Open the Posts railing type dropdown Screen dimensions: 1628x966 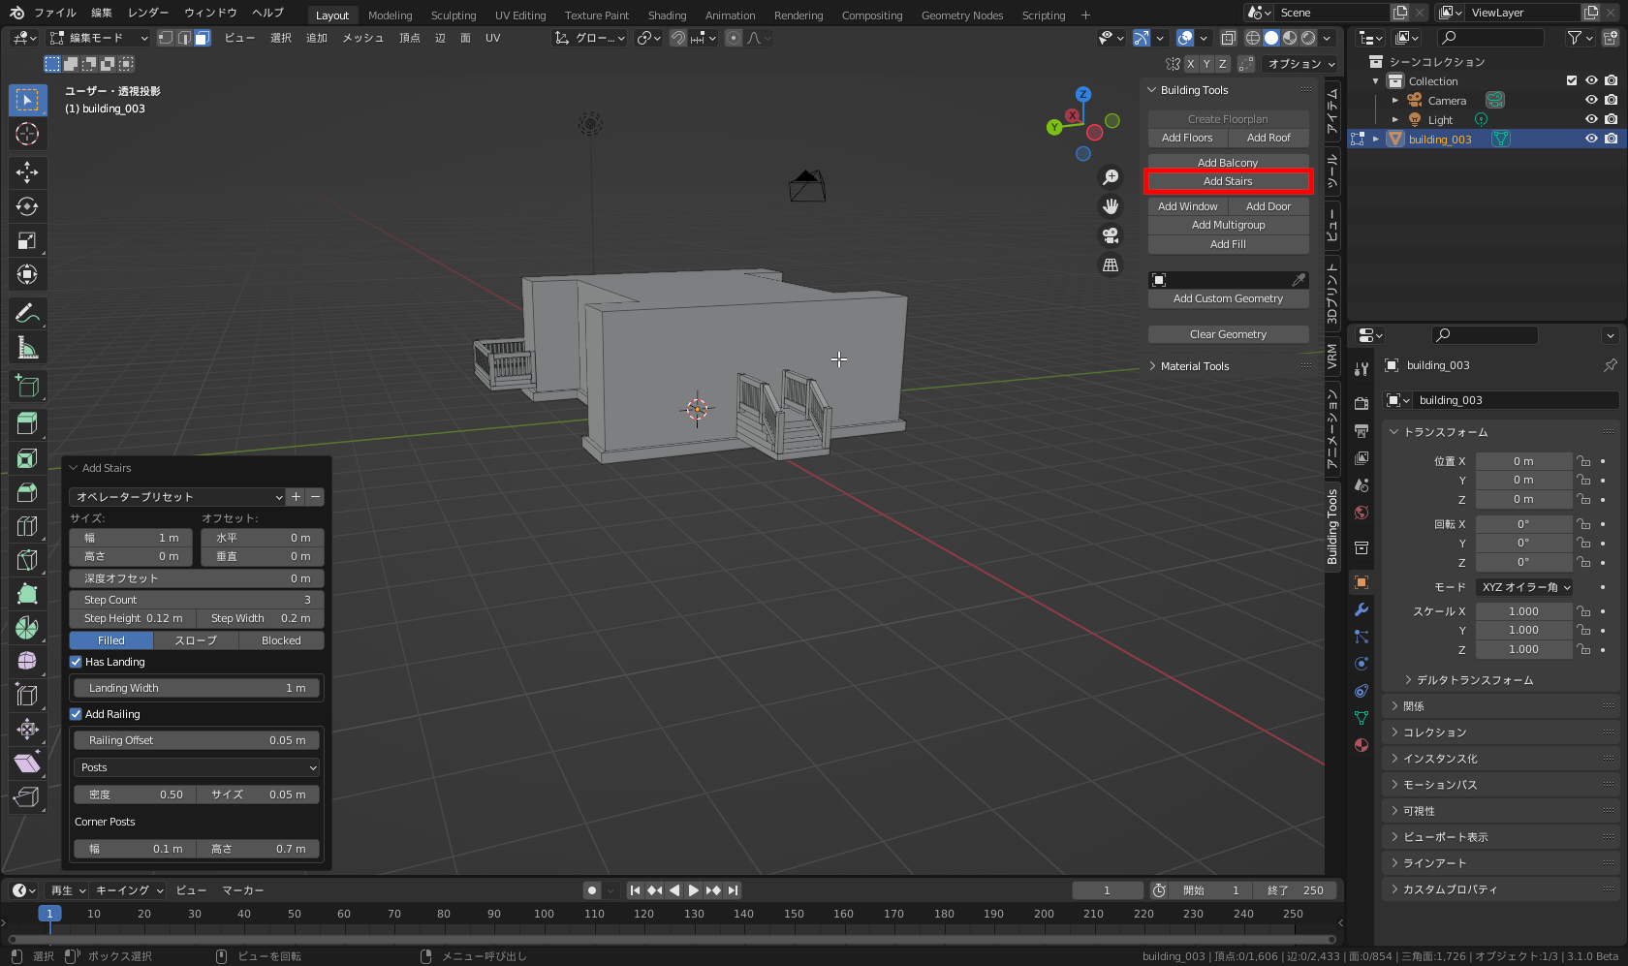click(x=197, y=767)
